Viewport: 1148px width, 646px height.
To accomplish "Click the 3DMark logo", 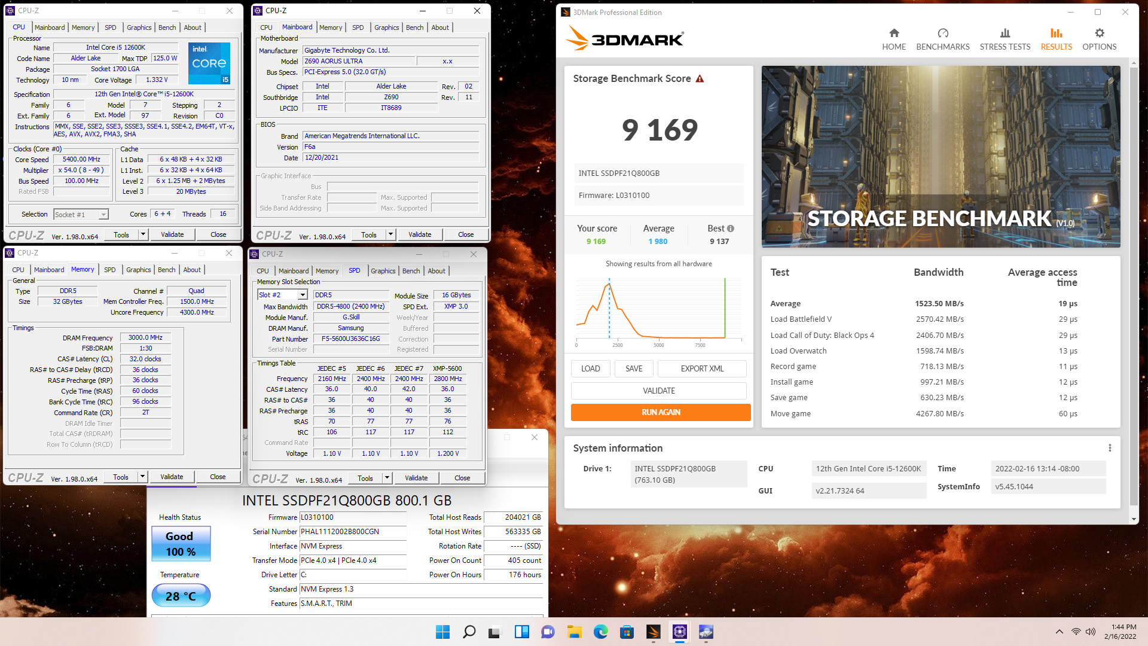I will coord(624,39).
